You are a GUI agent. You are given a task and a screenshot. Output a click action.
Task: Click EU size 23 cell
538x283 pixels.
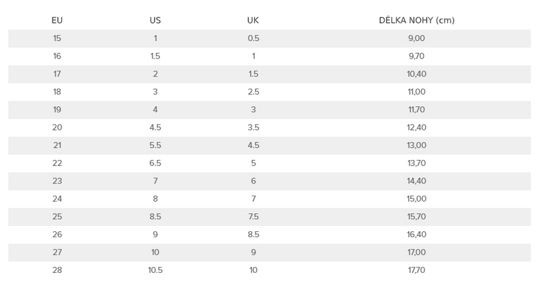click(57, 181)
